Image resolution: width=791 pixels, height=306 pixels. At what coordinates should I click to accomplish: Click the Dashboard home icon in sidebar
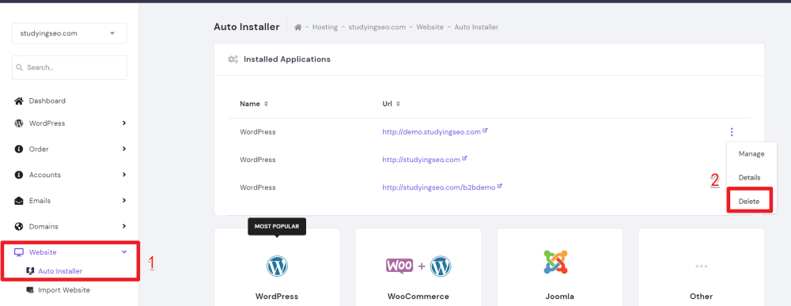pos(19,101)
